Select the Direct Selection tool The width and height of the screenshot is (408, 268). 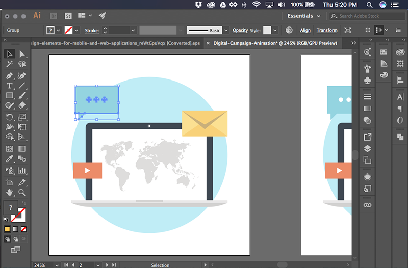(x=22, y=54)
